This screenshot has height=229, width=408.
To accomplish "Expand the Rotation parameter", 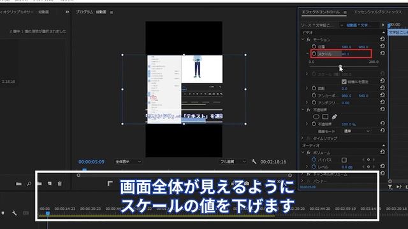I will pyautogui.click(x=307, y=88).
